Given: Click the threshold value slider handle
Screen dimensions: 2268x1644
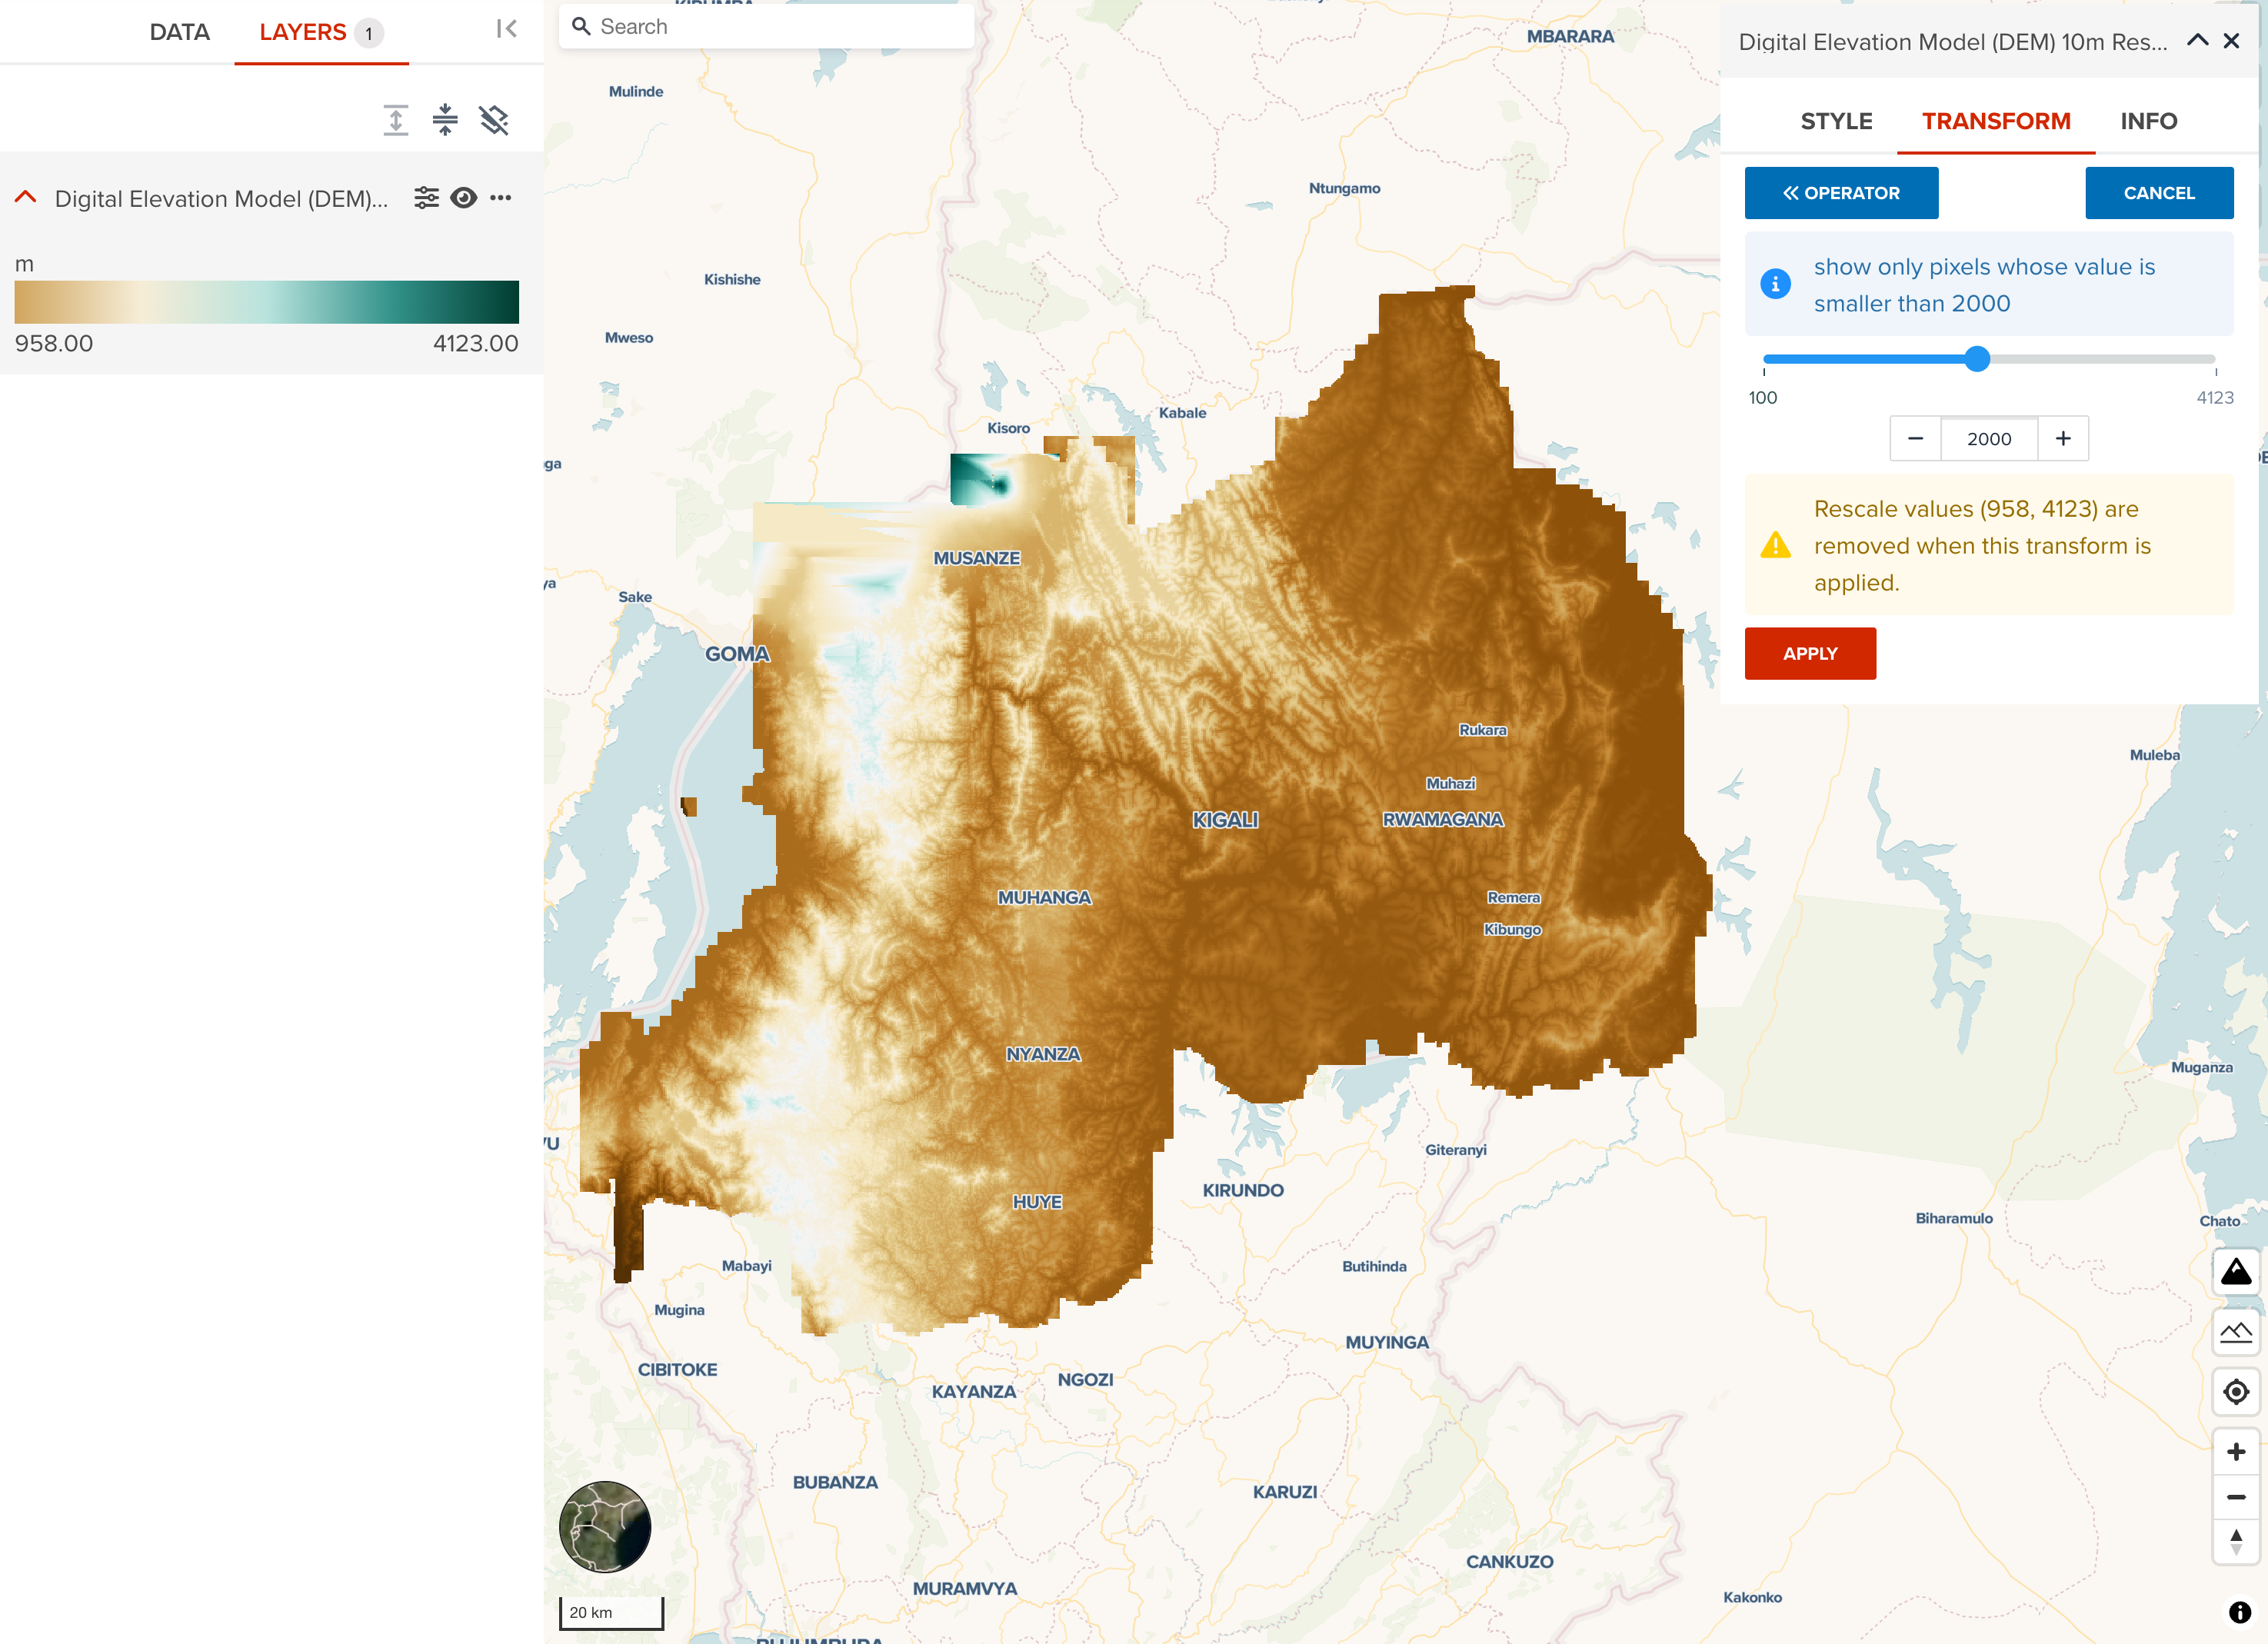Looking at the screenshot, I should [1977, 359].
